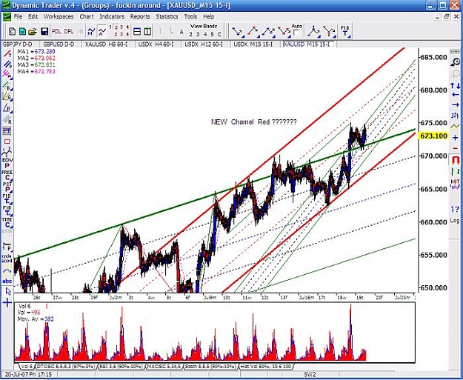Open the cycle accrd tool
This screenshot has height=380, width=463.
tap(7, 258)
